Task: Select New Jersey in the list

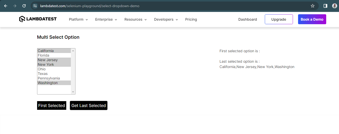Action: (54, 60)
